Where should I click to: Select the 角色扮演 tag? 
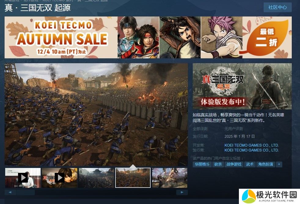pyautogui.click(x=265, y=164)
